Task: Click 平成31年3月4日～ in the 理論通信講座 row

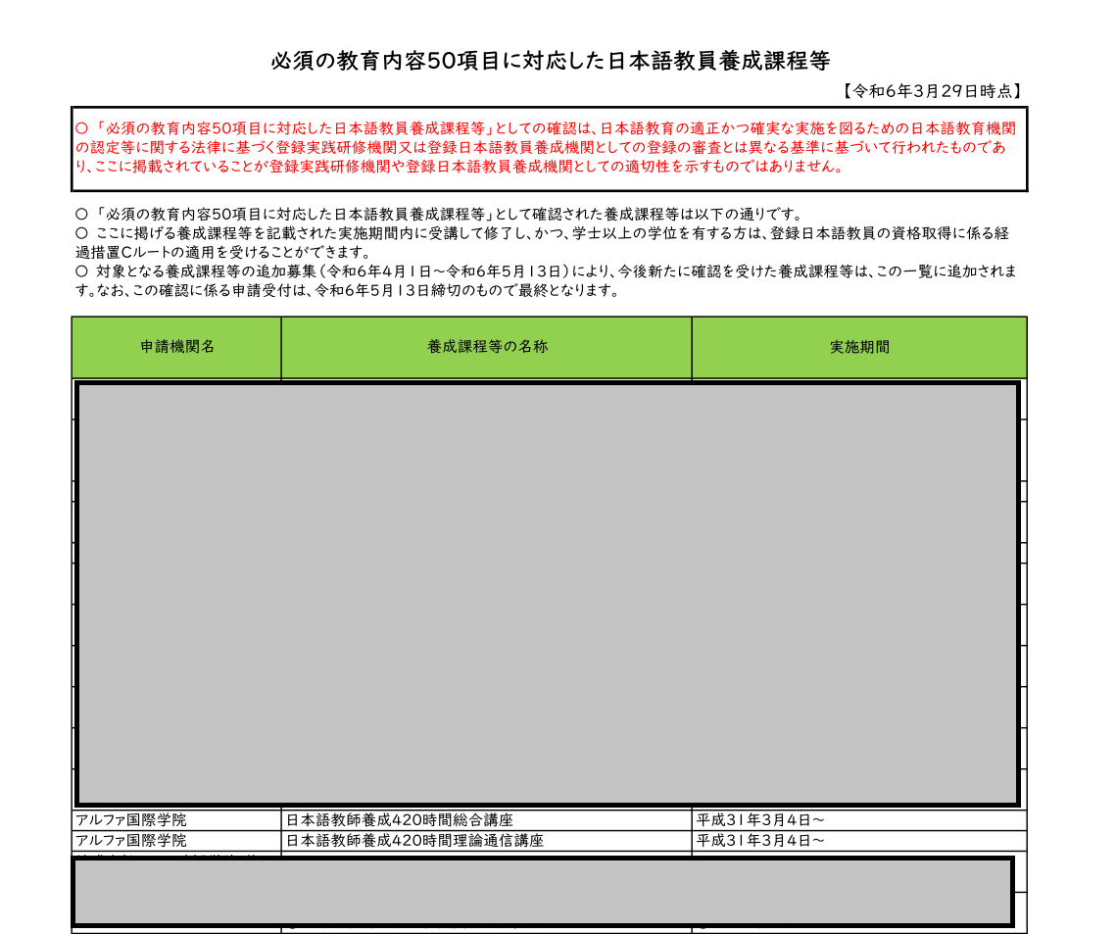Action: pos(760,841)
